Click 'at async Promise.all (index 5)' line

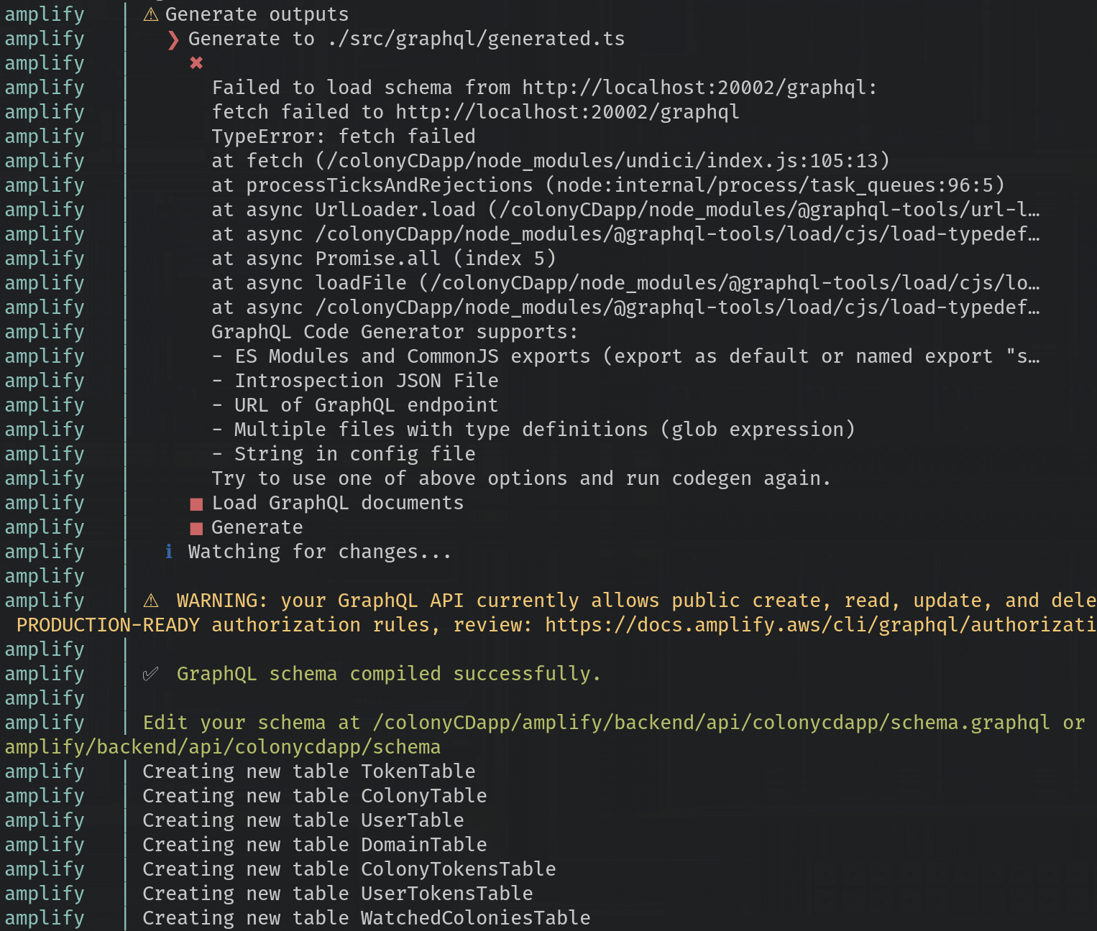pyautogui.click(x=384, y=259)
